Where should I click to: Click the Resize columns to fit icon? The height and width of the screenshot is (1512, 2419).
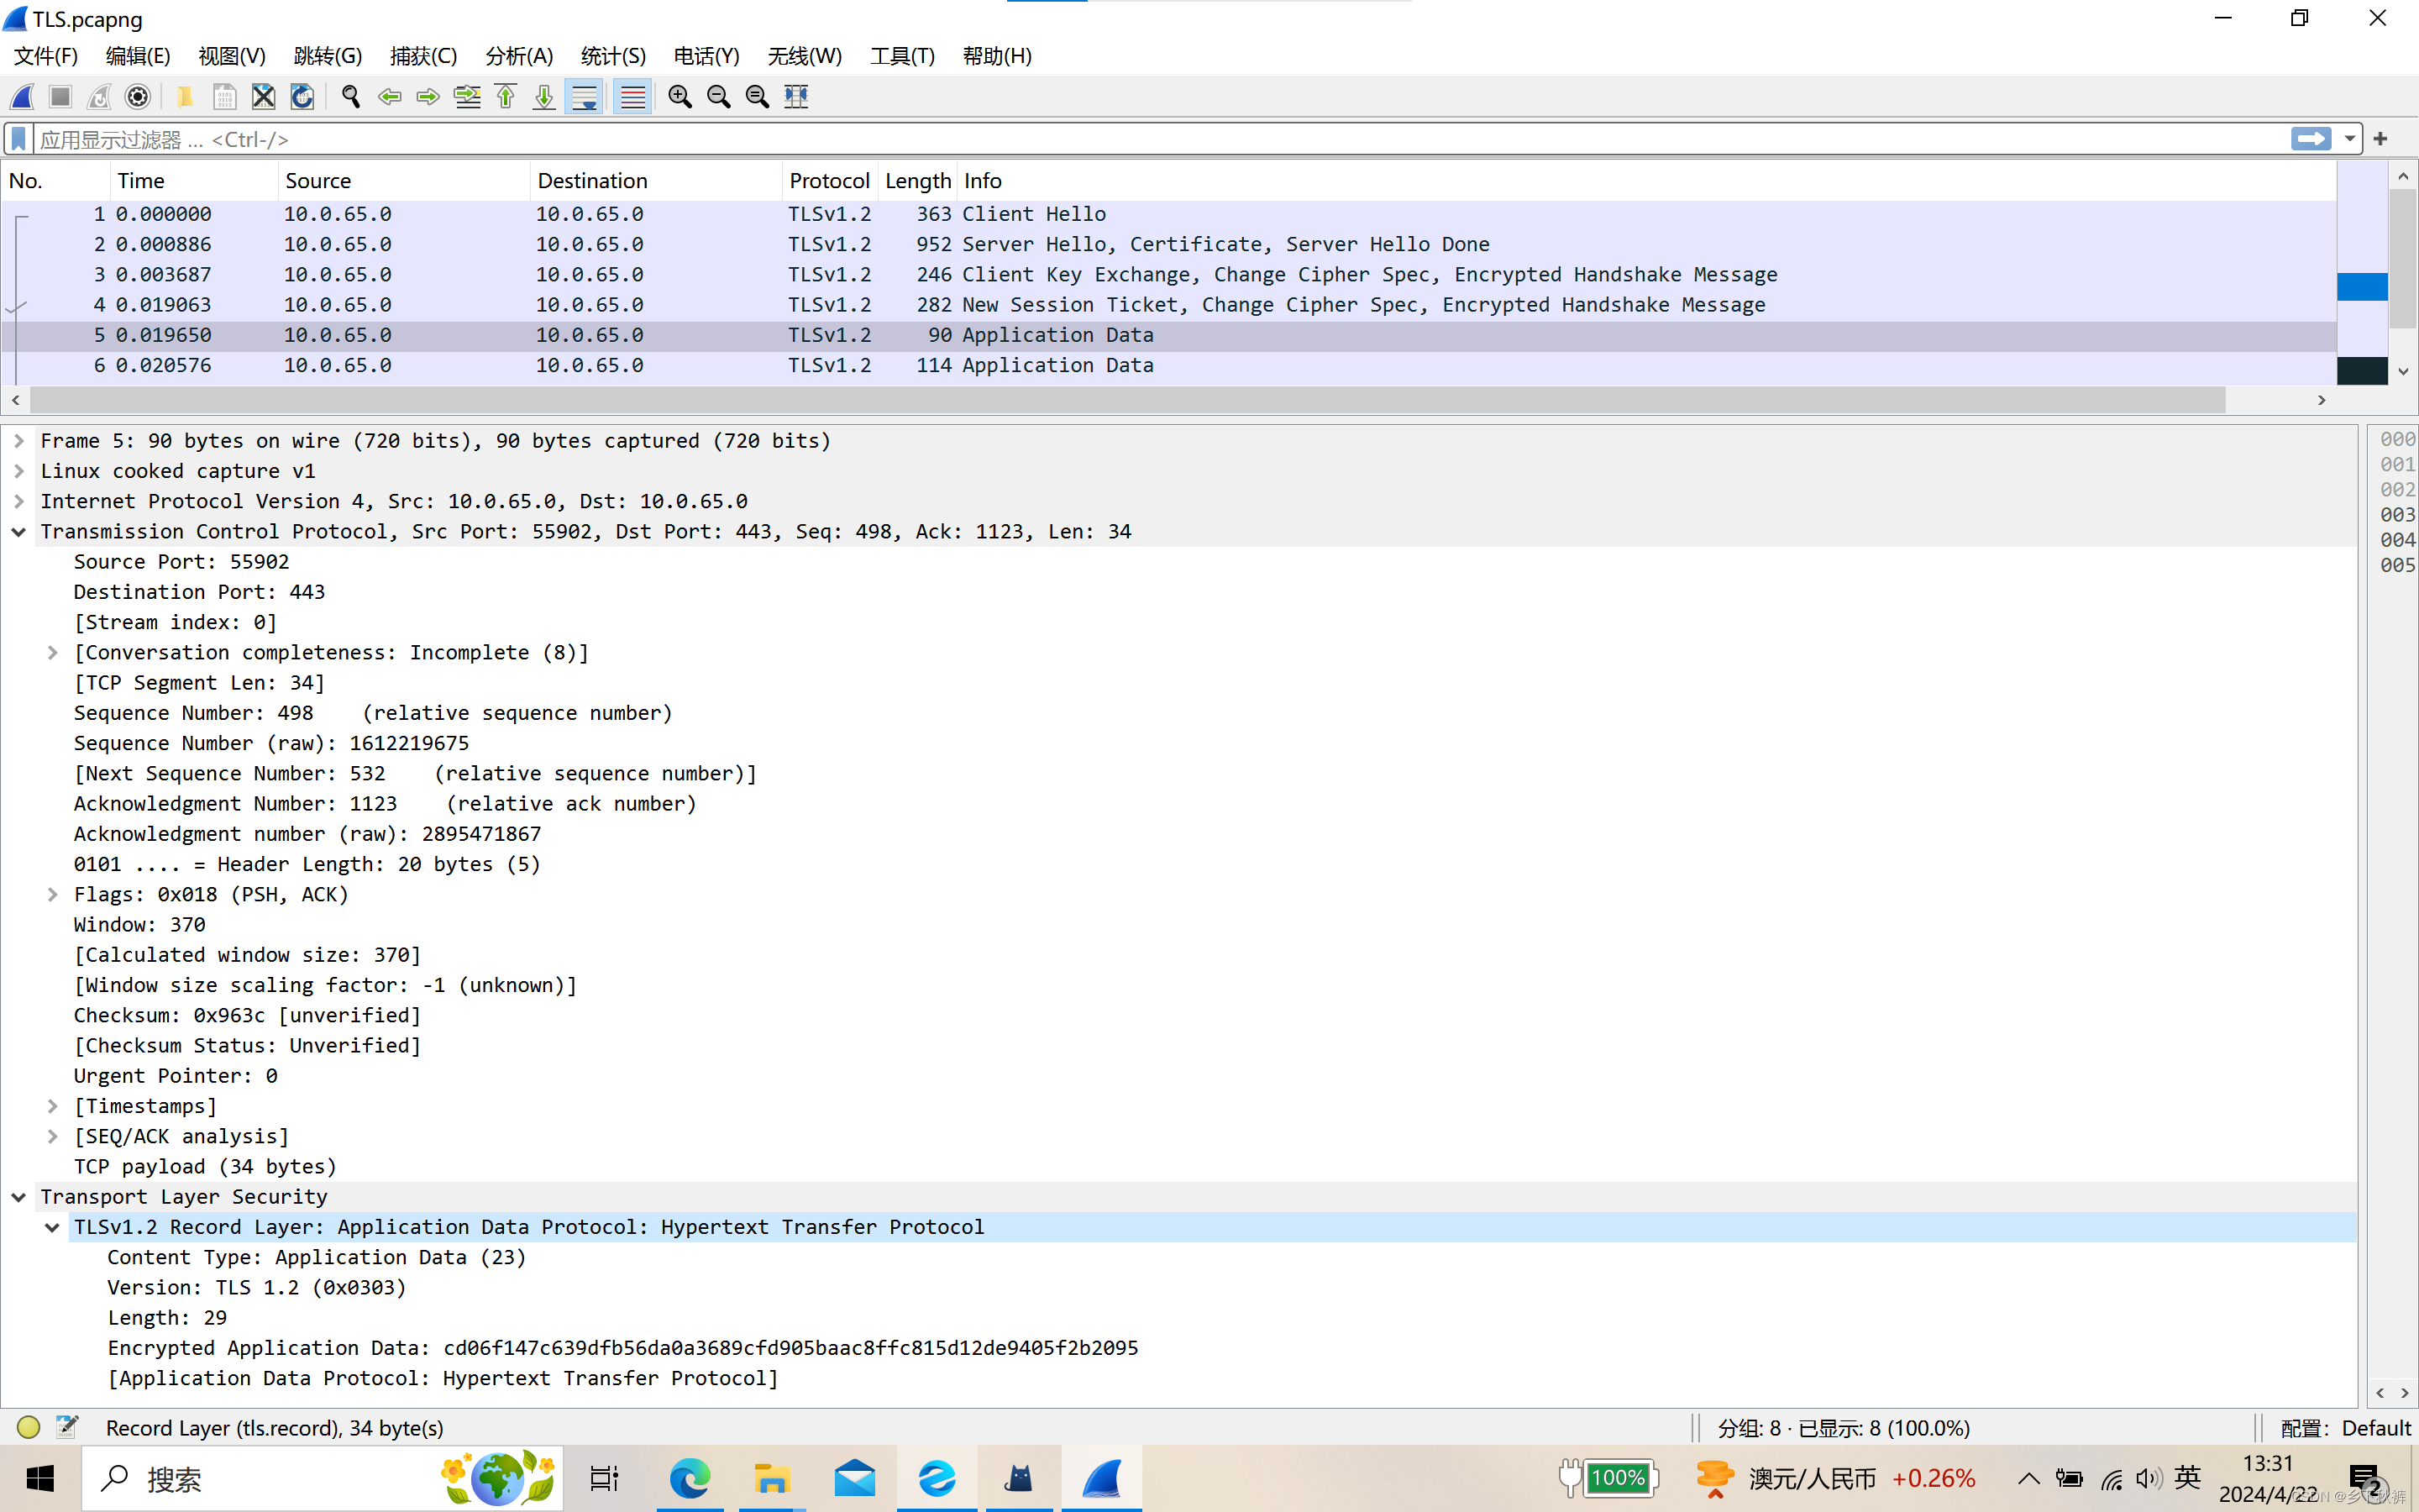pyautogui.click(x=796, y=97)
